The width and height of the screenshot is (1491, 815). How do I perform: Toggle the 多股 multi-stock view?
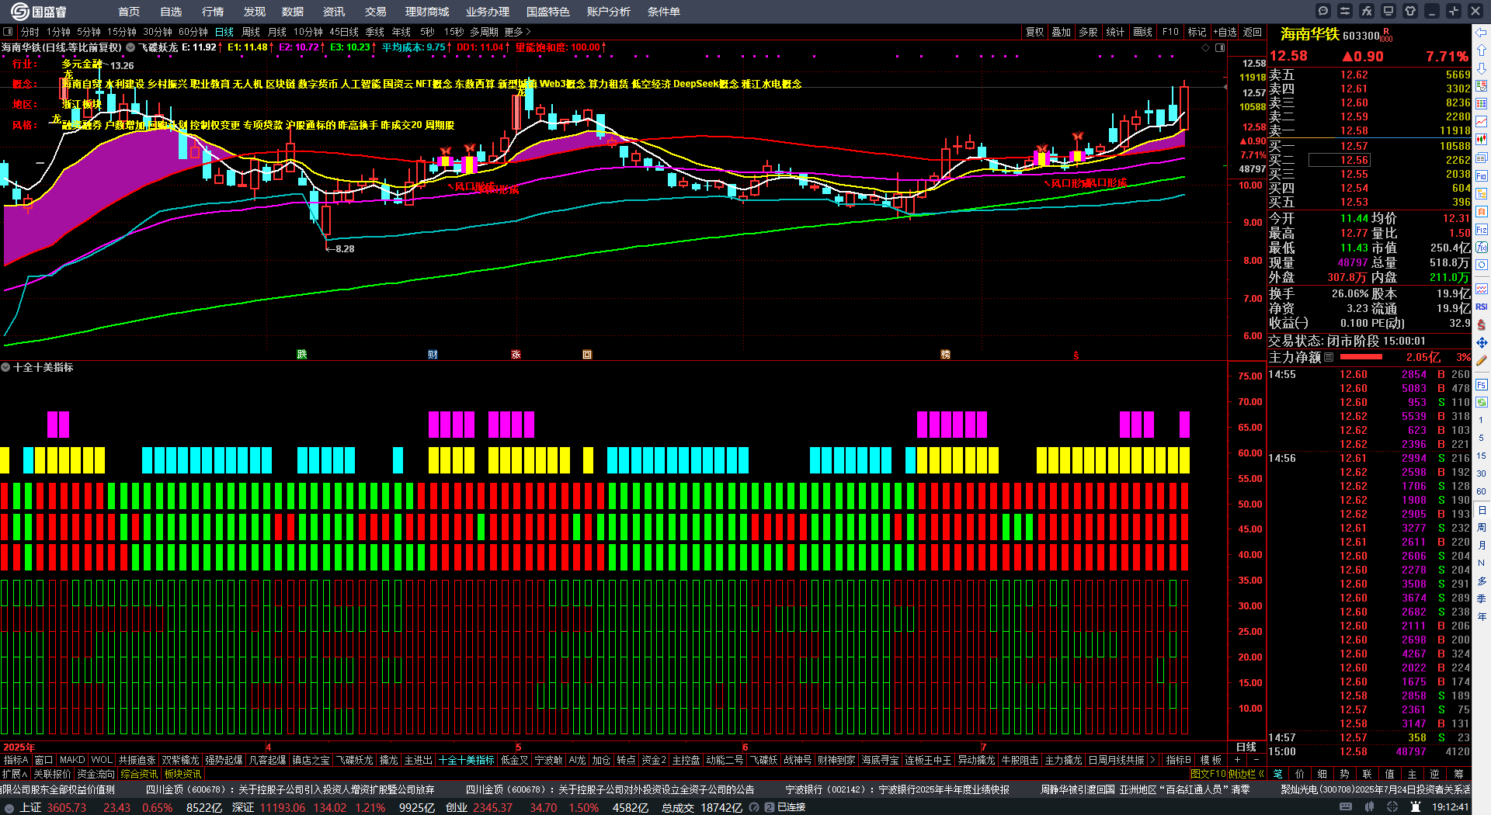pyautogui.click(x=1088, y=32)
